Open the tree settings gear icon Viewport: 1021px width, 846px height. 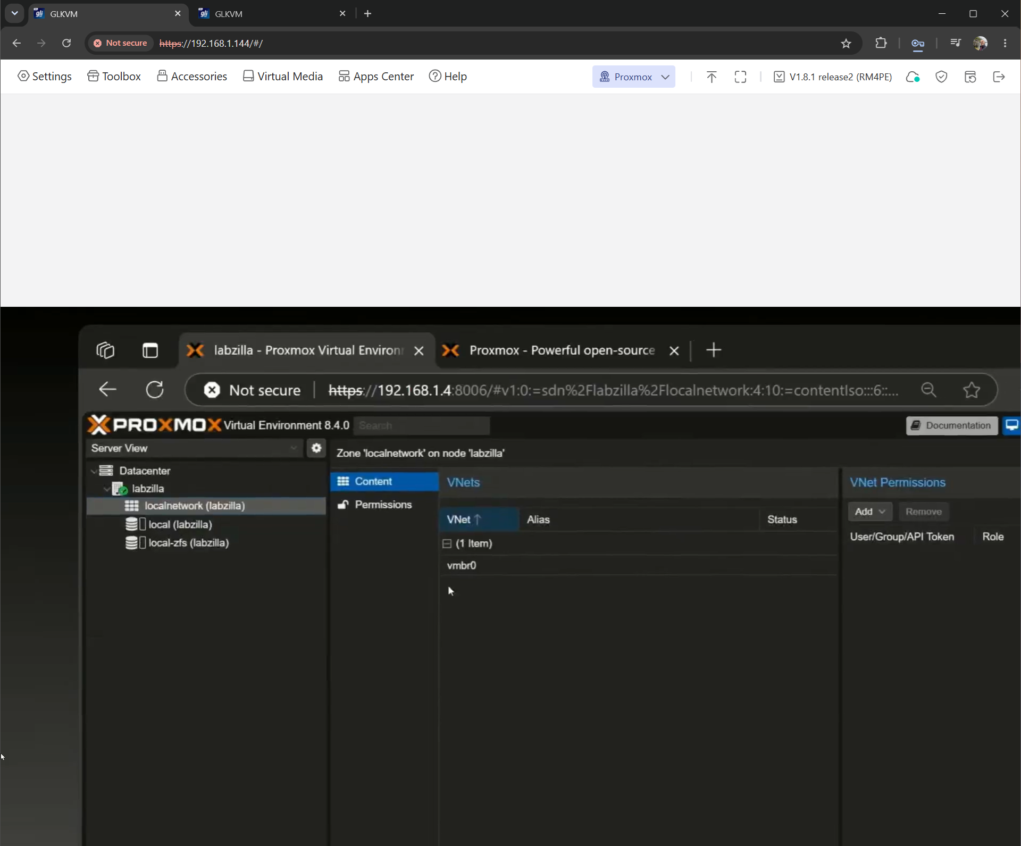click(316, 448)
